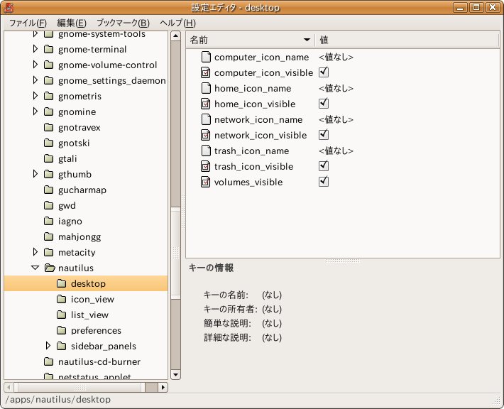Click the home_icon_name key text
The height and width of the screenshot is (409, 504).
click(253, 89)
